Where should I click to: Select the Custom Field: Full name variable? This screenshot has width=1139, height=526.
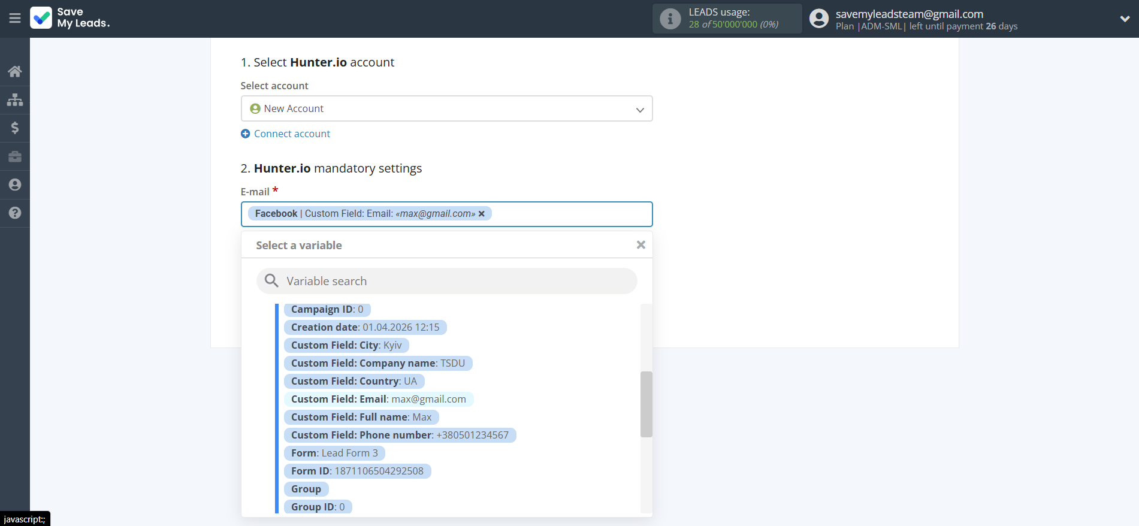361,418
